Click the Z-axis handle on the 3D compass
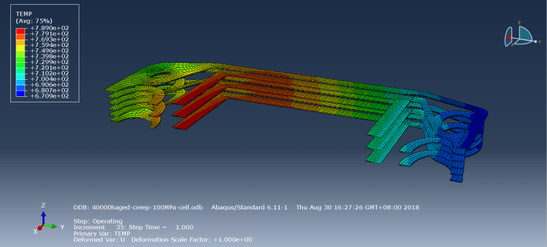 519,23
